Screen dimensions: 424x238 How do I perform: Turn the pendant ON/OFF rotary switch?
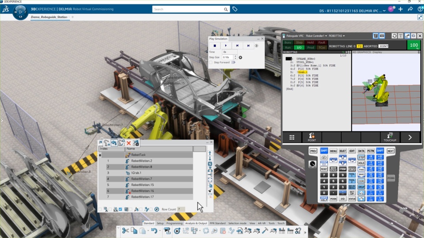point(312,164)
